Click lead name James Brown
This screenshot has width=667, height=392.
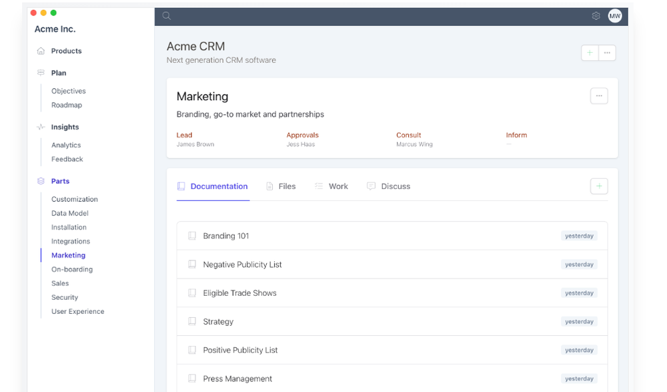[195, 144]
